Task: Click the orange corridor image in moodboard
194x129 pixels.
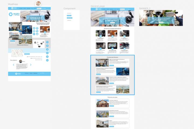Action: pyautogui.click(x=45, y=29)
